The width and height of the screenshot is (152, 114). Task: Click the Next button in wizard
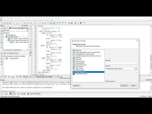(124, 85)
